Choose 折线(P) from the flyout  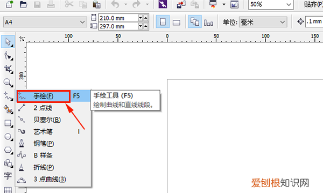click(x=53, y=167)
